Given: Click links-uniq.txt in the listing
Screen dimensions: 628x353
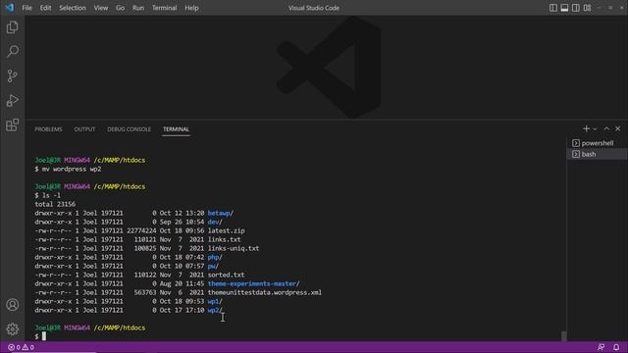Looking at the screenshot, I should point(234,248).
